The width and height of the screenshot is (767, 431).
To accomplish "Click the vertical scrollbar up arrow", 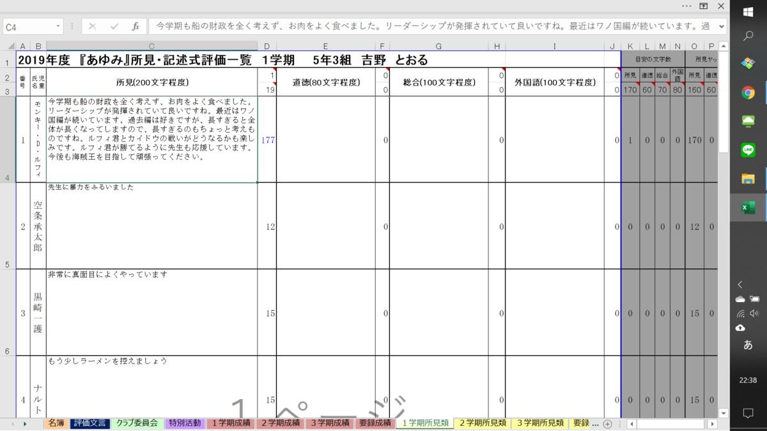I will coord(724,46).
